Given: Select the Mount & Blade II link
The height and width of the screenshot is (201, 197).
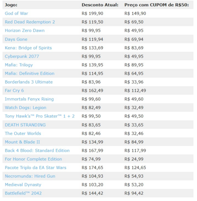Looking at the screenshot, I should click(x=22, y=142).
